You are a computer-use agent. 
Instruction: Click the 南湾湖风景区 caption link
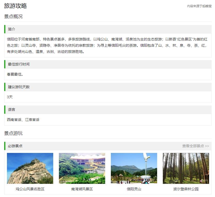click(x=82, y=189)
